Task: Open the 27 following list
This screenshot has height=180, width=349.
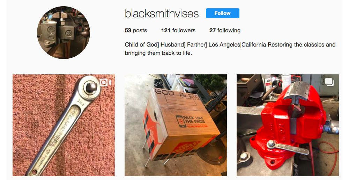Action: (225, 30)
